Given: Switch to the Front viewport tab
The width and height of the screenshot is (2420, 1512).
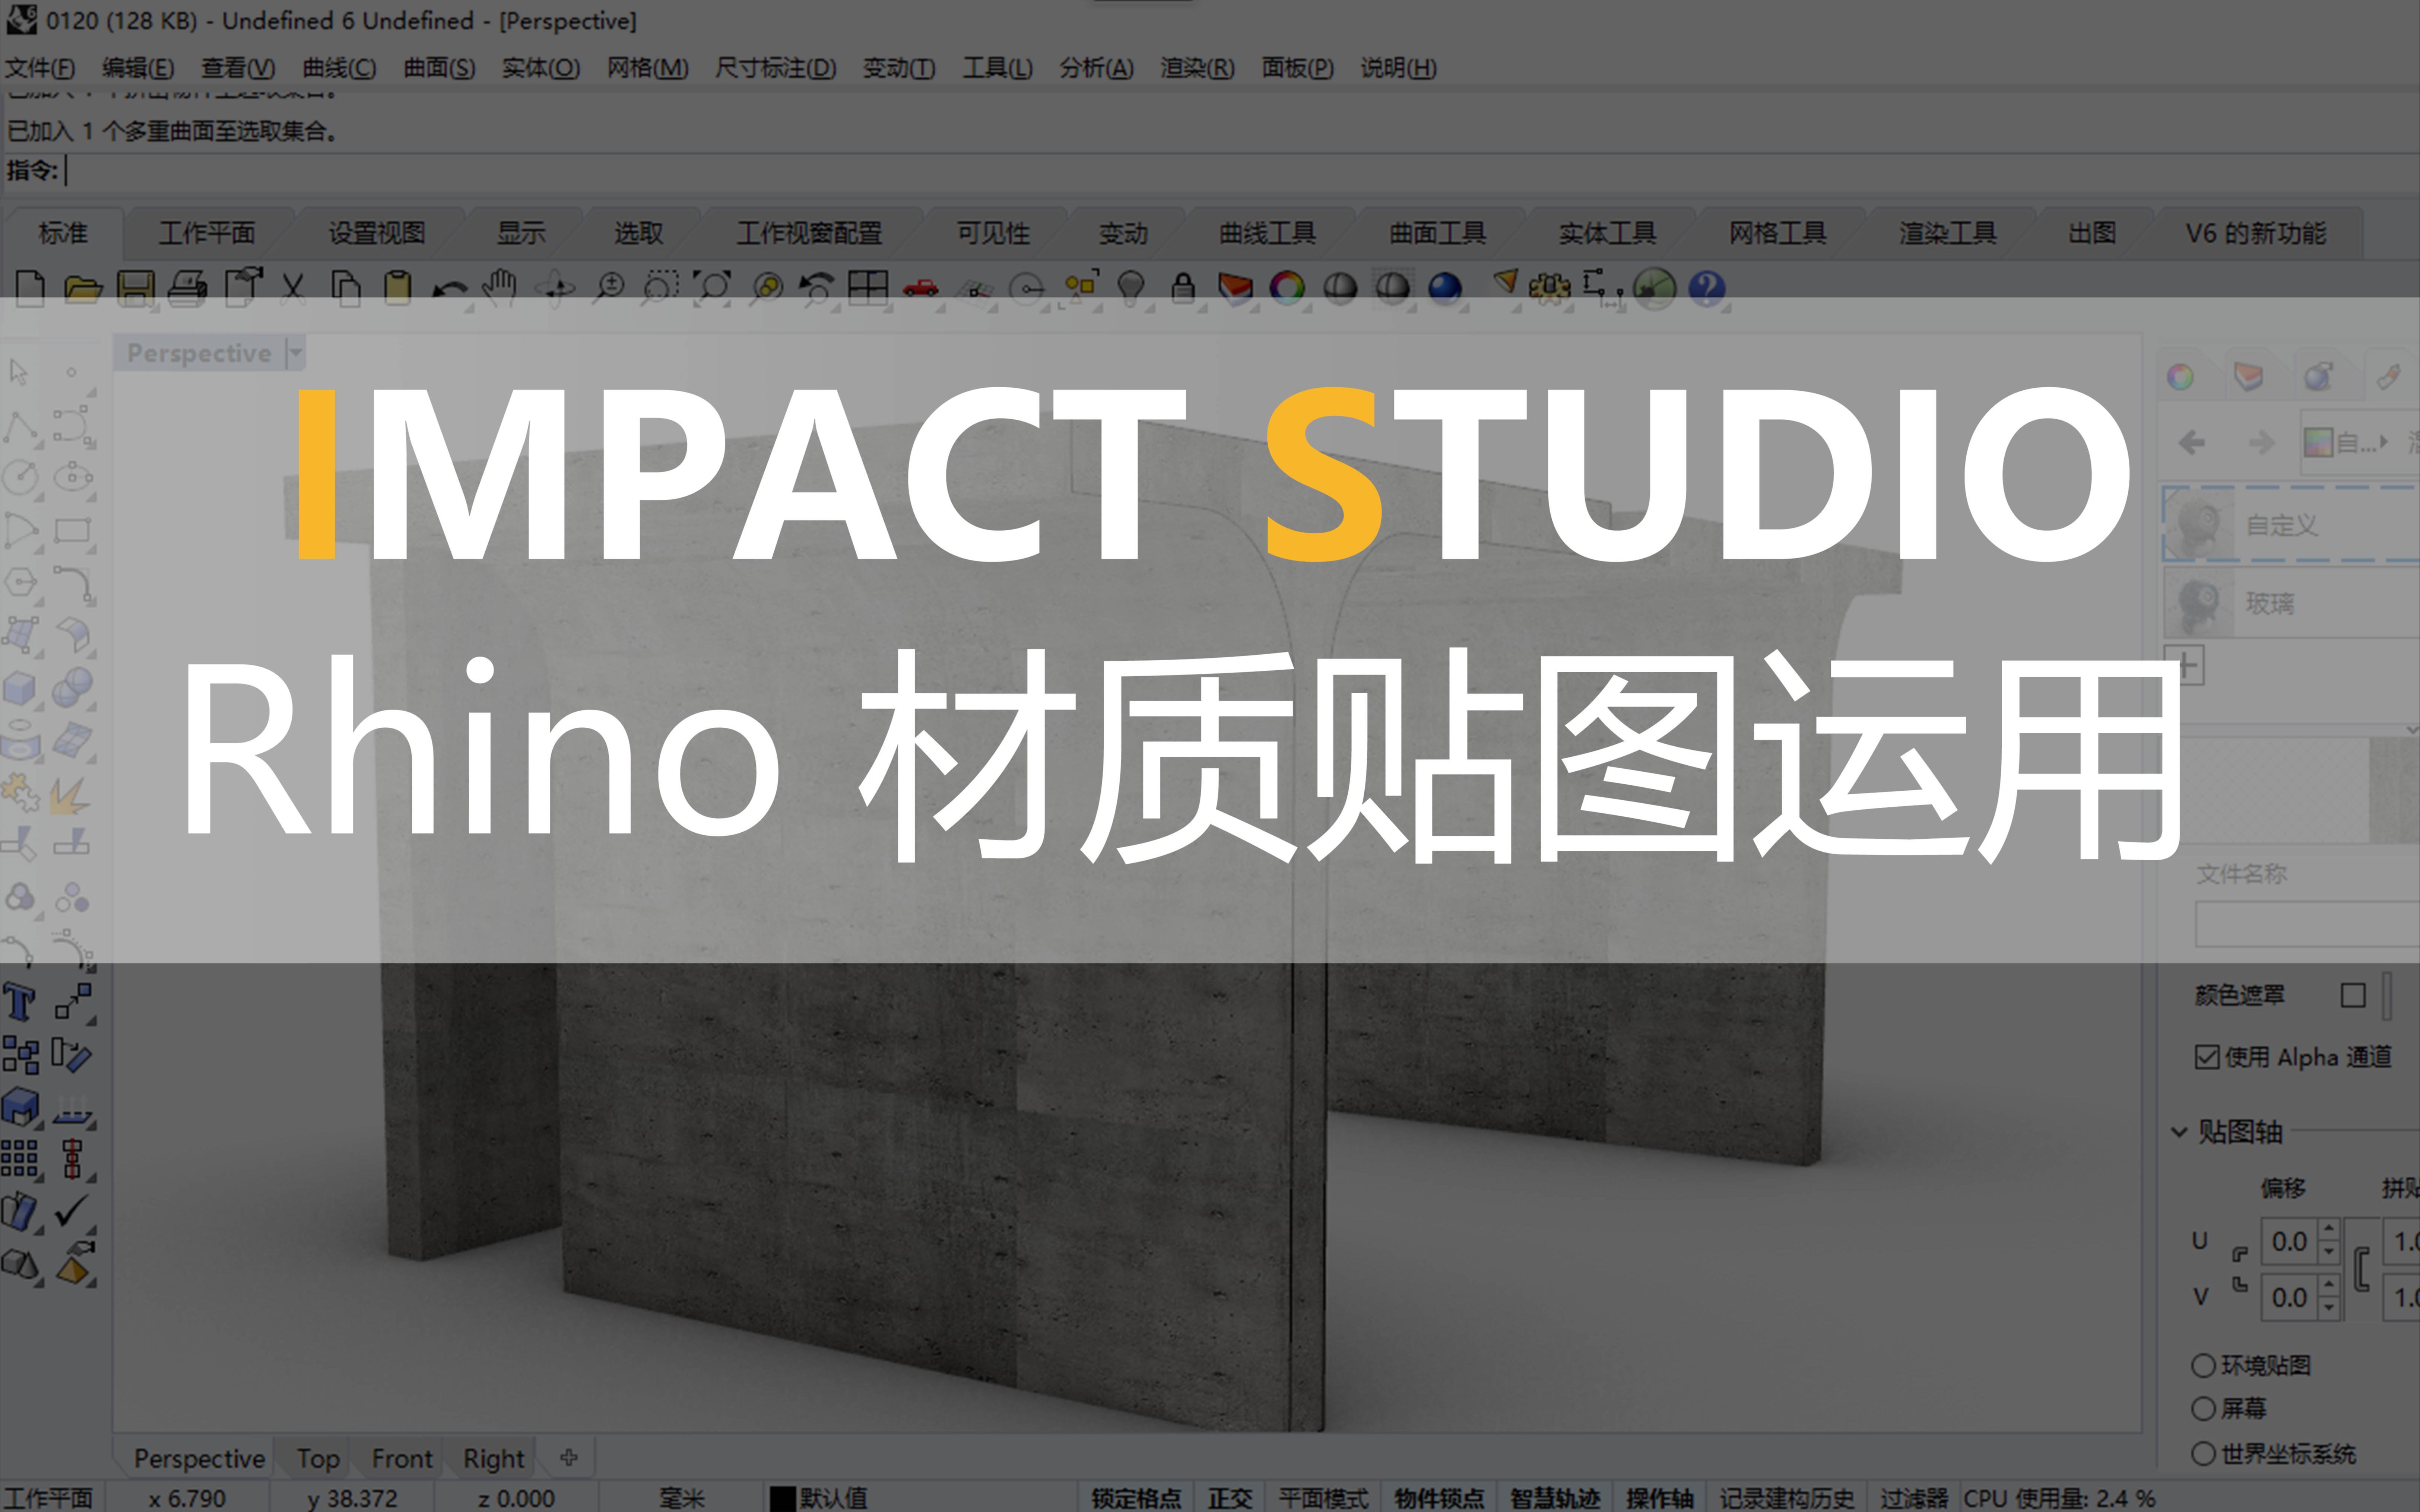Looking at the screenshot, I should click(x=402, y=1459).
